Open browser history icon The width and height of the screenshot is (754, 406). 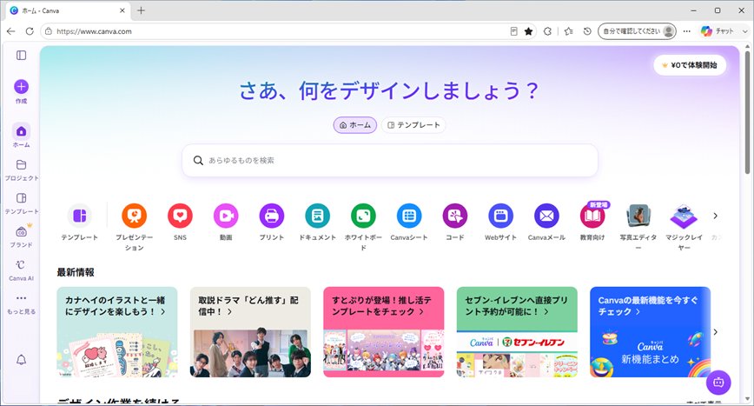pyautogui.click(x=587, y=31)
